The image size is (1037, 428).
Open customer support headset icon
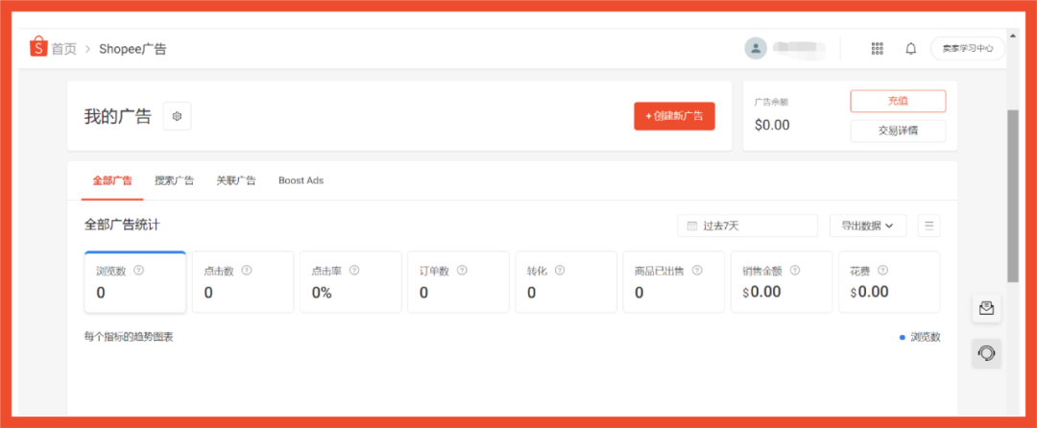tap(986, 353)
